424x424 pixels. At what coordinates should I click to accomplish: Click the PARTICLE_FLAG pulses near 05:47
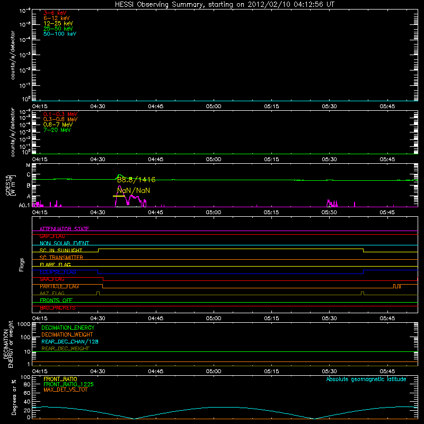[397, 286]
